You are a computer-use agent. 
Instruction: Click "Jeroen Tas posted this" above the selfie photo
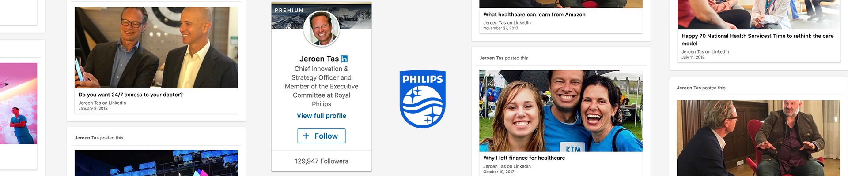[503, 58]
